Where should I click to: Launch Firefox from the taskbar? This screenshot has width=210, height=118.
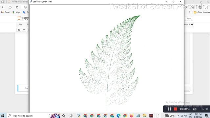131,116
